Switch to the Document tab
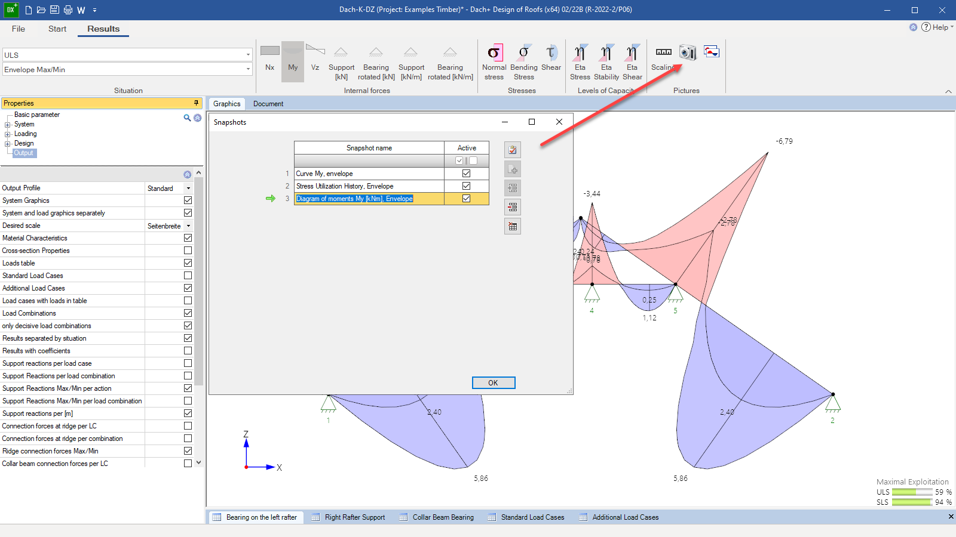 pyautogui.click(x=268, y=104)
